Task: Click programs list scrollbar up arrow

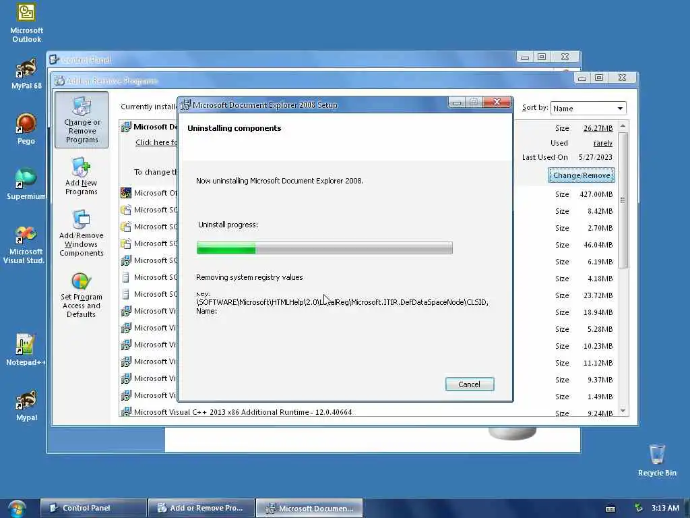Action: [623, 126]
